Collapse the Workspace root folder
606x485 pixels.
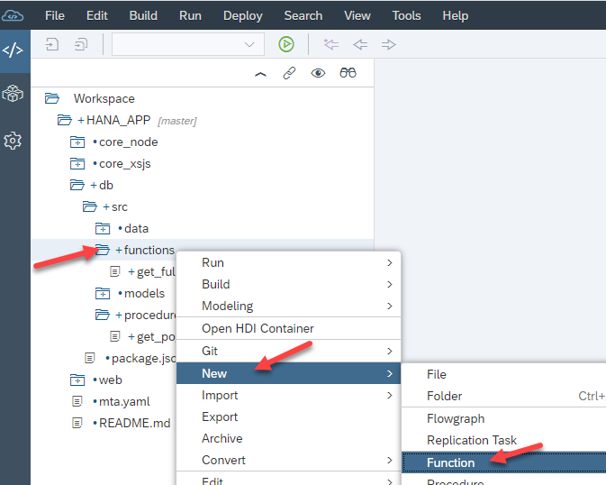click(x=52, y=98)
